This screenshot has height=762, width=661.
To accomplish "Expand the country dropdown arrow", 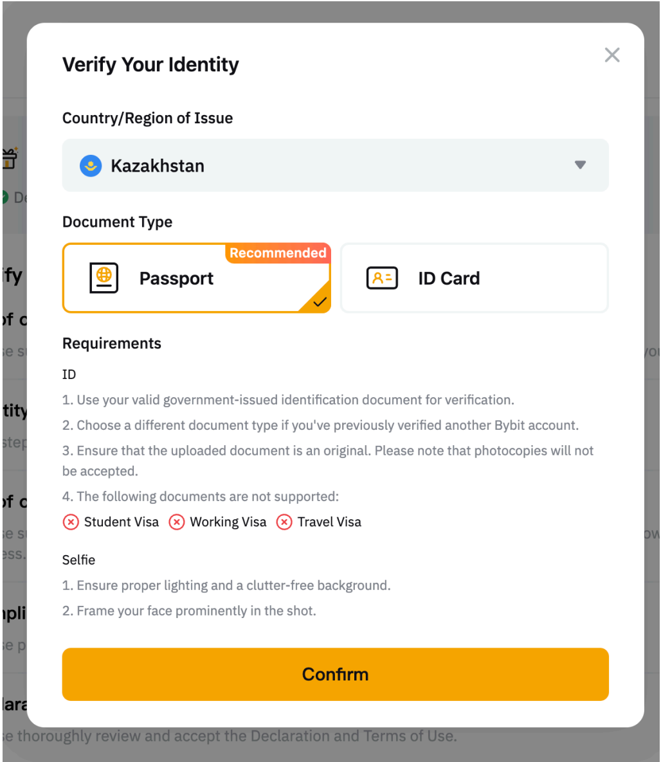I will coord(580,165).
